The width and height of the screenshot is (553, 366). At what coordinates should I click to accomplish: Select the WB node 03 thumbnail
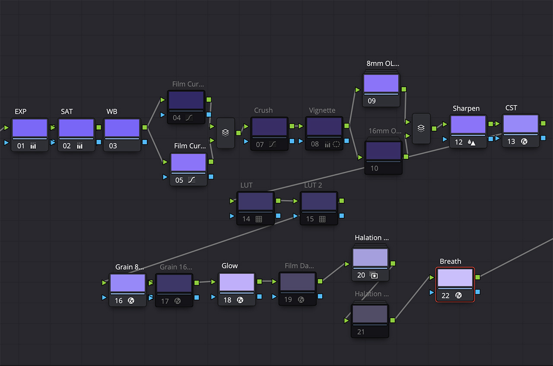point(122,128)
